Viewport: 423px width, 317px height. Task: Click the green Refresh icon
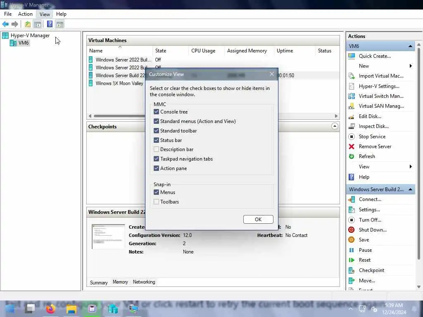[352, 156]
